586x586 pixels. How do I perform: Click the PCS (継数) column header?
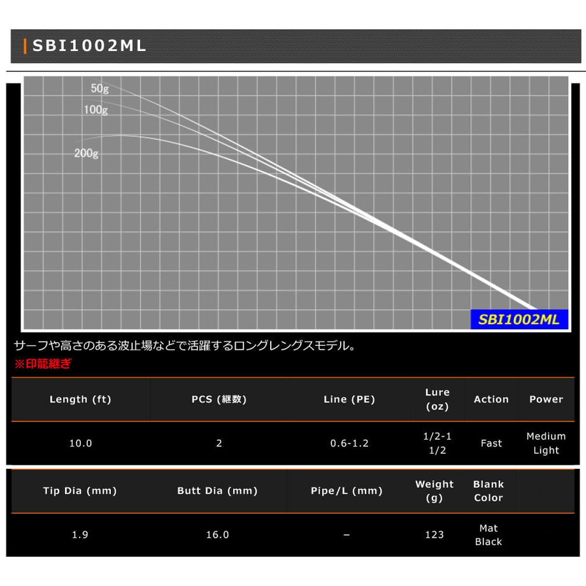coord(219,399)
